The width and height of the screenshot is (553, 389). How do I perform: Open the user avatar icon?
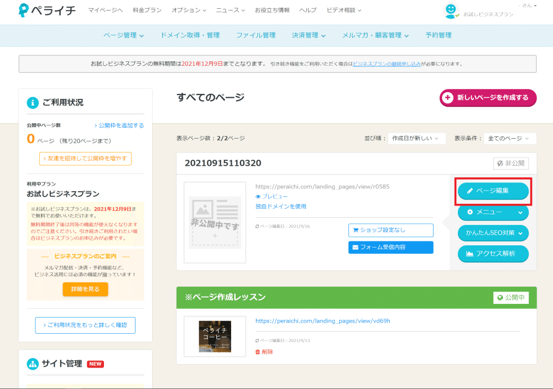(x=451, y=10)
